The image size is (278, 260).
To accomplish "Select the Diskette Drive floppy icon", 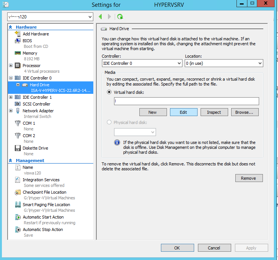I will coord(17,148).
